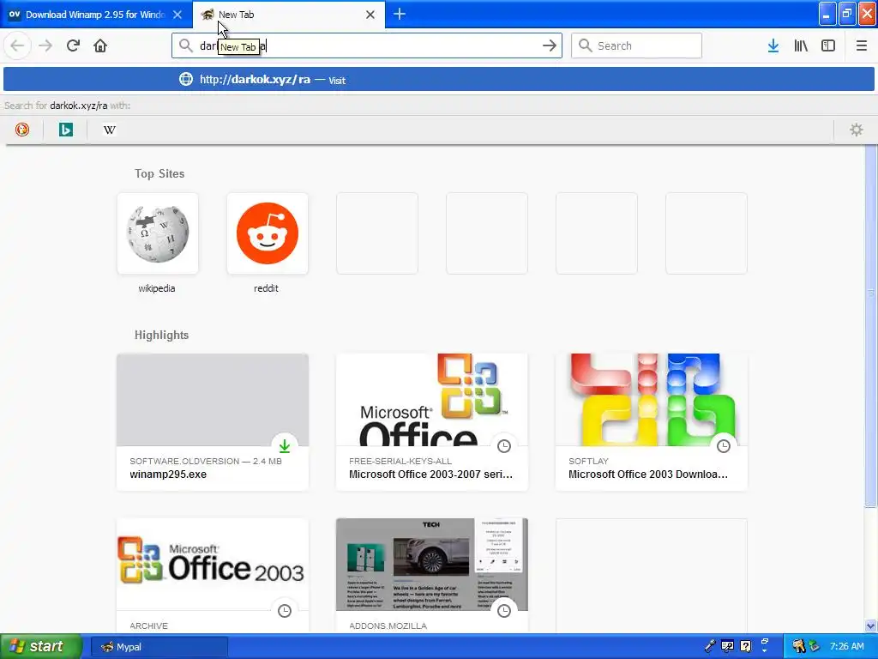
Task: Open winamp295.exe download highlight
Action: (x=213, y=422)
